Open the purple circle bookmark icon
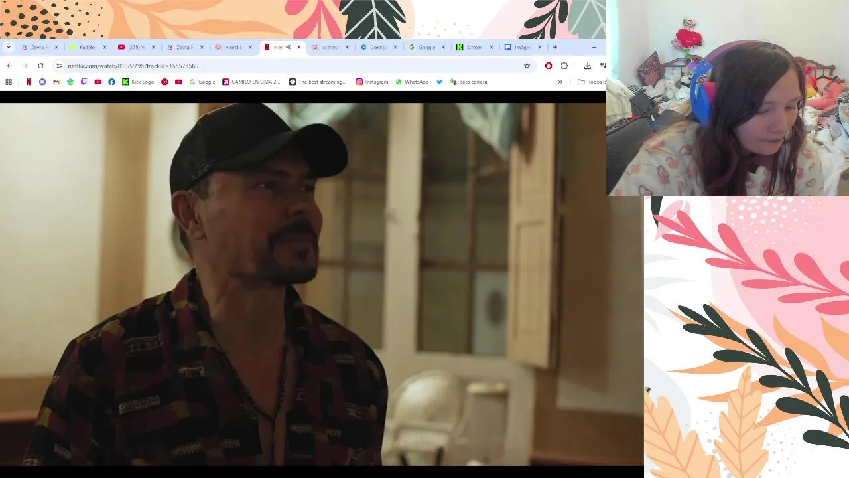Viewport: 849px width, 478px height. (x=42, y=82)
